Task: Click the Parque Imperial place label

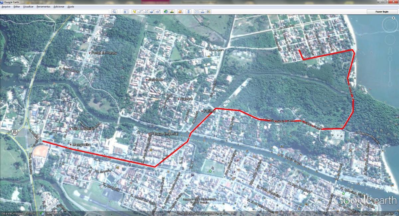Action: point(165,134)
